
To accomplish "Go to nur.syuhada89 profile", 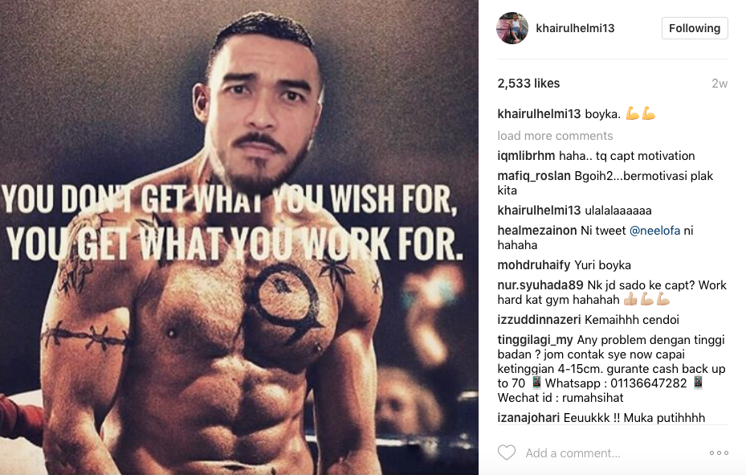I will tap(540, 285).
